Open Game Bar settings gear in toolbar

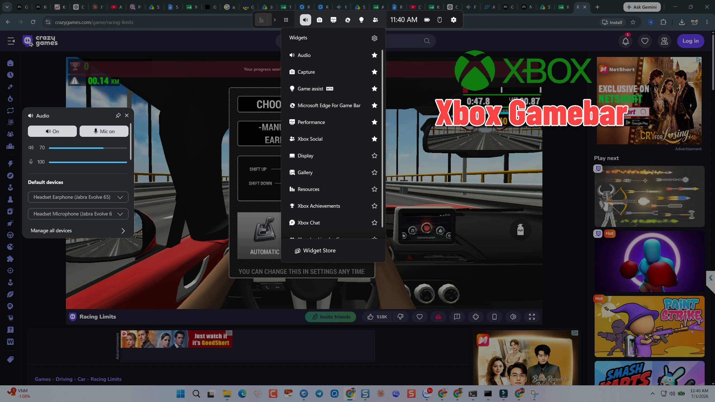(454, 20)
